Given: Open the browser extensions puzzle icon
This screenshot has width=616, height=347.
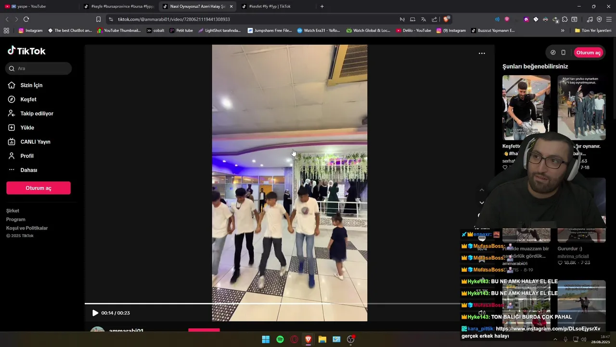Looking at the screenshot, I should point(565,19).
